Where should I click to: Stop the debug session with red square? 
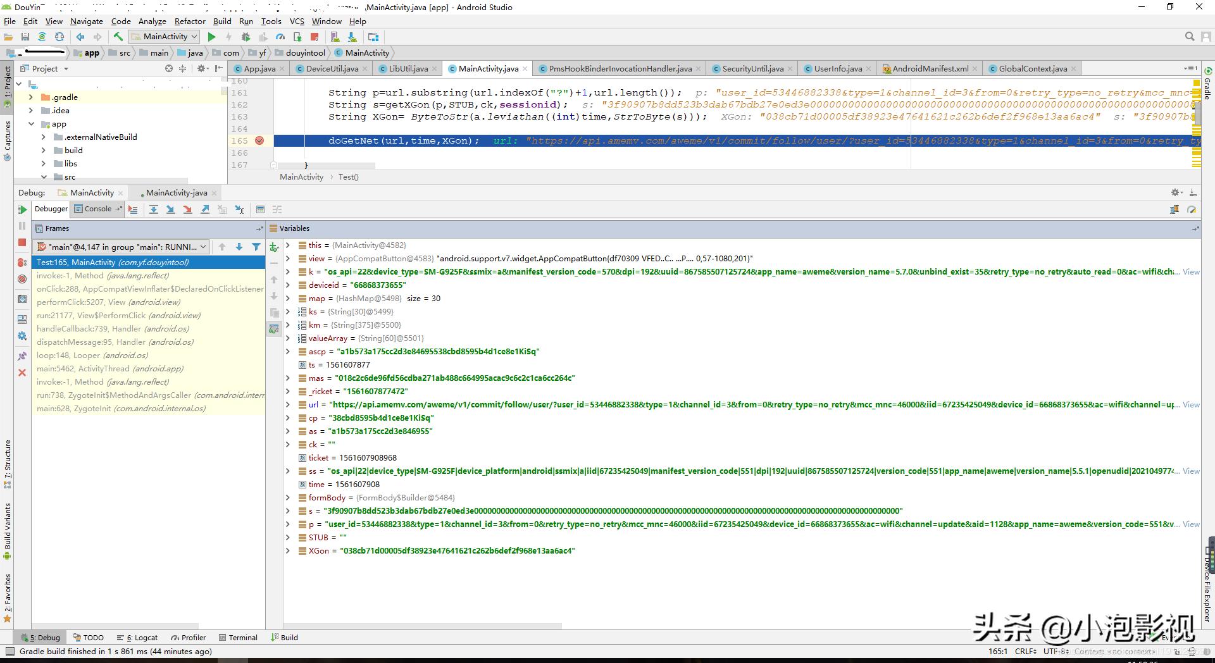(x=22, y=242)
